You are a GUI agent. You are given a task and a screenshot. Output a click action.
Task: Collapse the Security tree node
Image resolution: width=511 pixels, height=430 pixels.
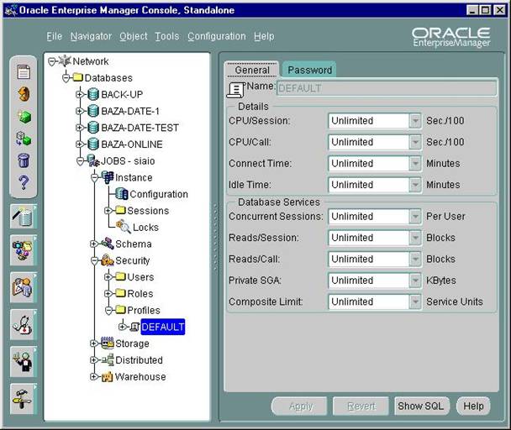94,260
